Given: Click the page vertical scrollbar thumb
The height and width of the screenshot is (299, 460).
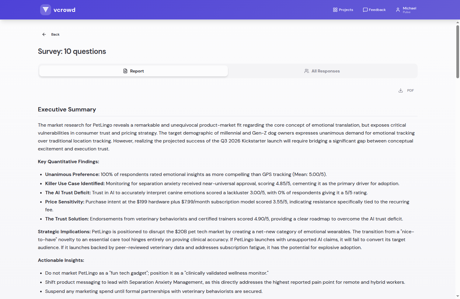Looking at the screenshot, I should [x=458, y=52].
